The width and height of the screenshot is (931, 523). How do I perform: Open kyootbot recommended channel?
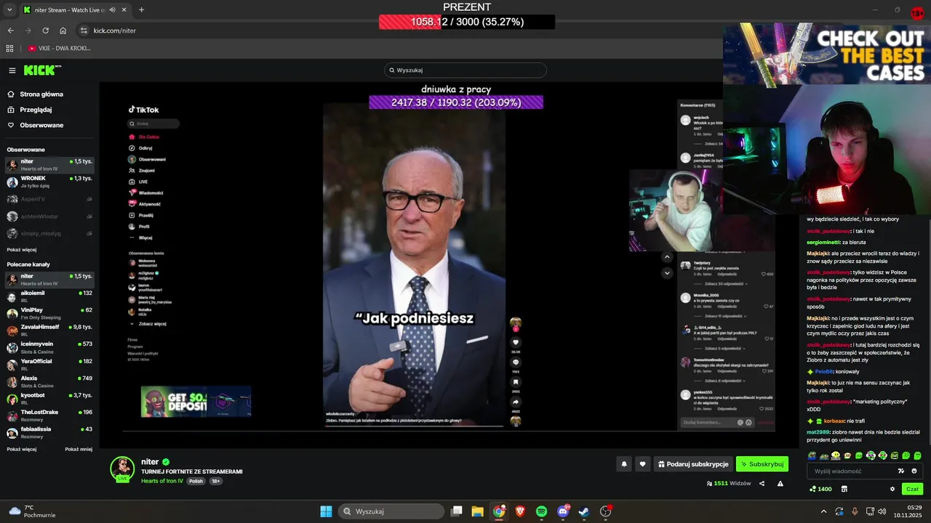point(49,399)
